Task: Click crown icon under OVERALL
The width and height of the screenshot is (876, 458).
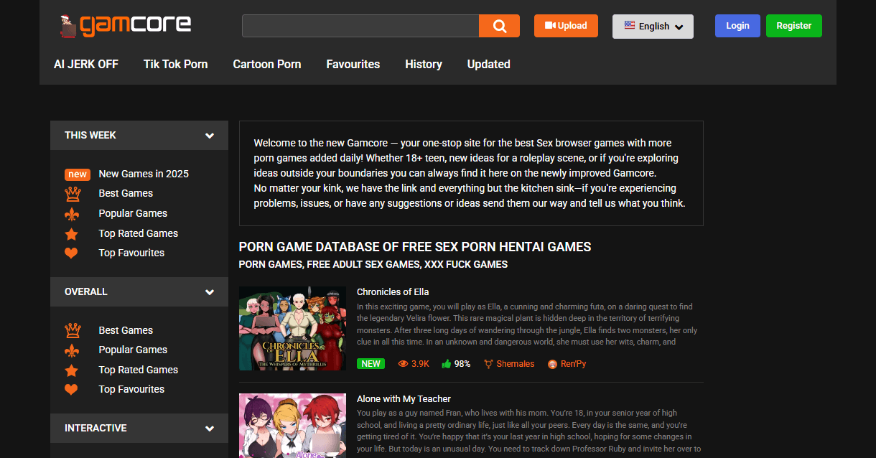Action: 72,330
